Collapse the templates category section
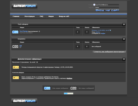The image size is (138, 106). 124,39
